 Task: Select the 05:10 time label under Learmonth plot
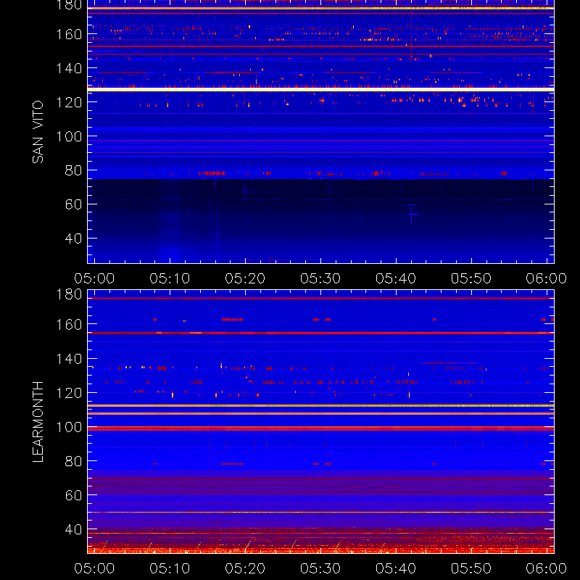click(x=170, y=568)
